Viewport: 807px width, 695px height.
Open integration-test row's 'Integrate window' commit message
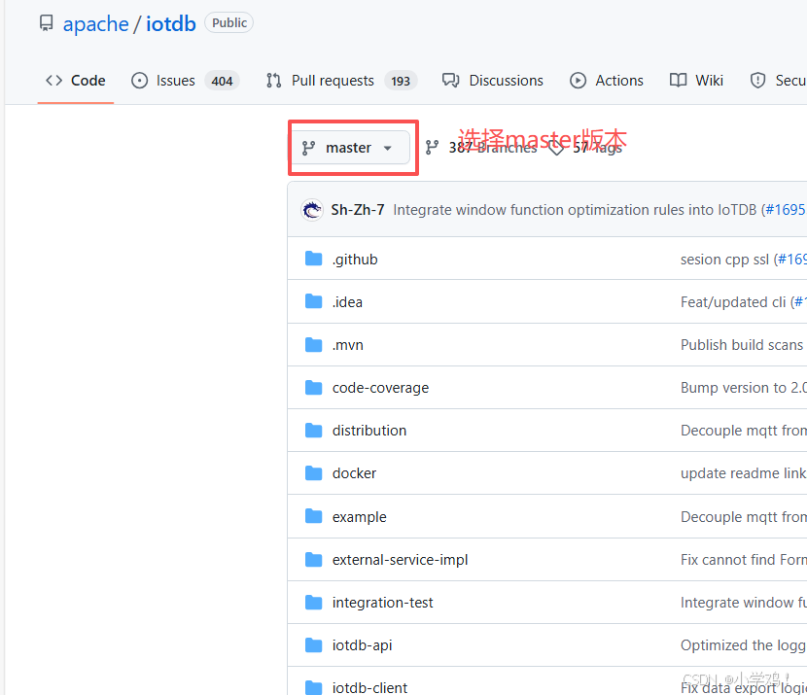pyautogui.click(x=743, y=602)
